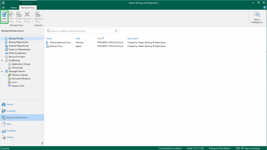
Task: Click the Upgrade Proxy ribbon button
Action: tap(38, 17)
